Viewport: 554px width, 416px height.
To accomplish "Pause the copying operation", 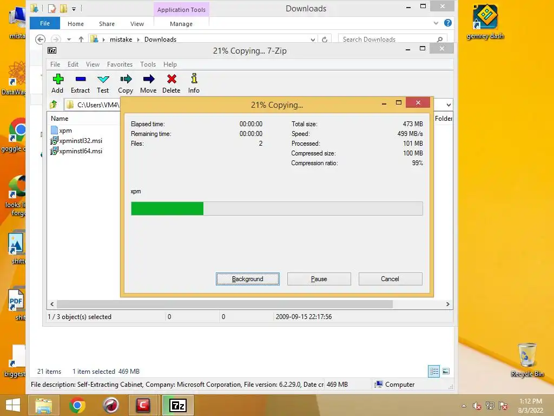I will tap(319, 279).
